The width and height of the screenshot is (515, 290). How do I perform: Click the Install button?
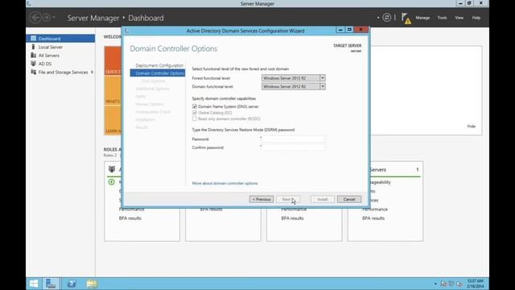323,199
